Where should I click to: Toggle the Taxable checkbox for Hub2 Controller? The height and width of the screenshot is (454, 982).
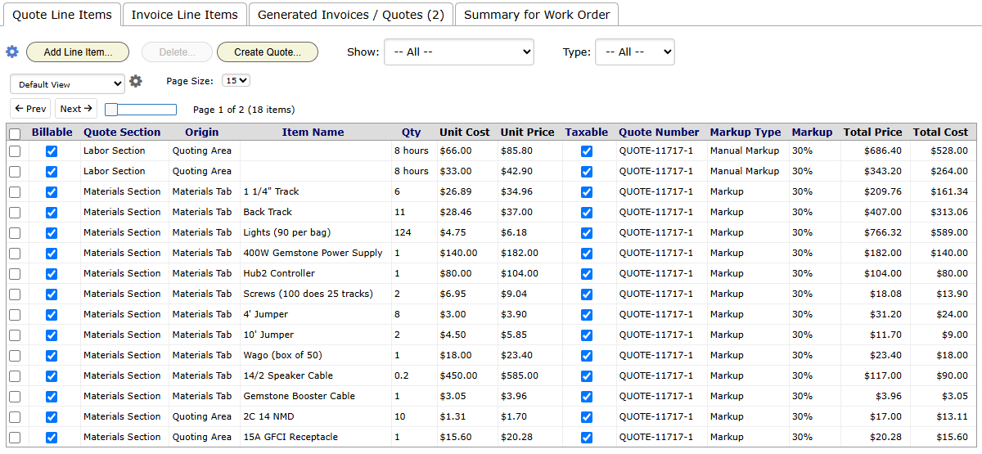[586, 274]
